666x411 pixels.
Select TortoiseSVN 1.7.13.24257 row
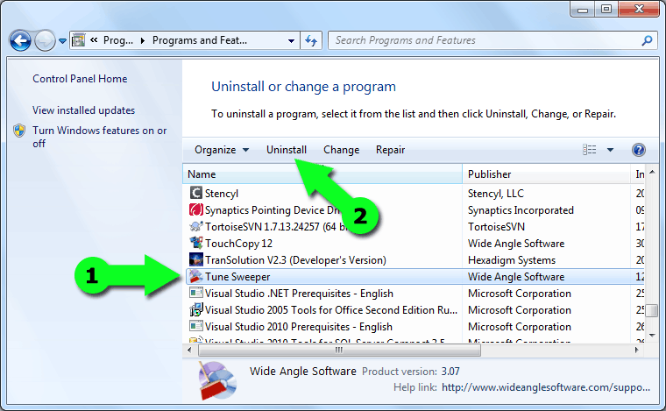414,227
